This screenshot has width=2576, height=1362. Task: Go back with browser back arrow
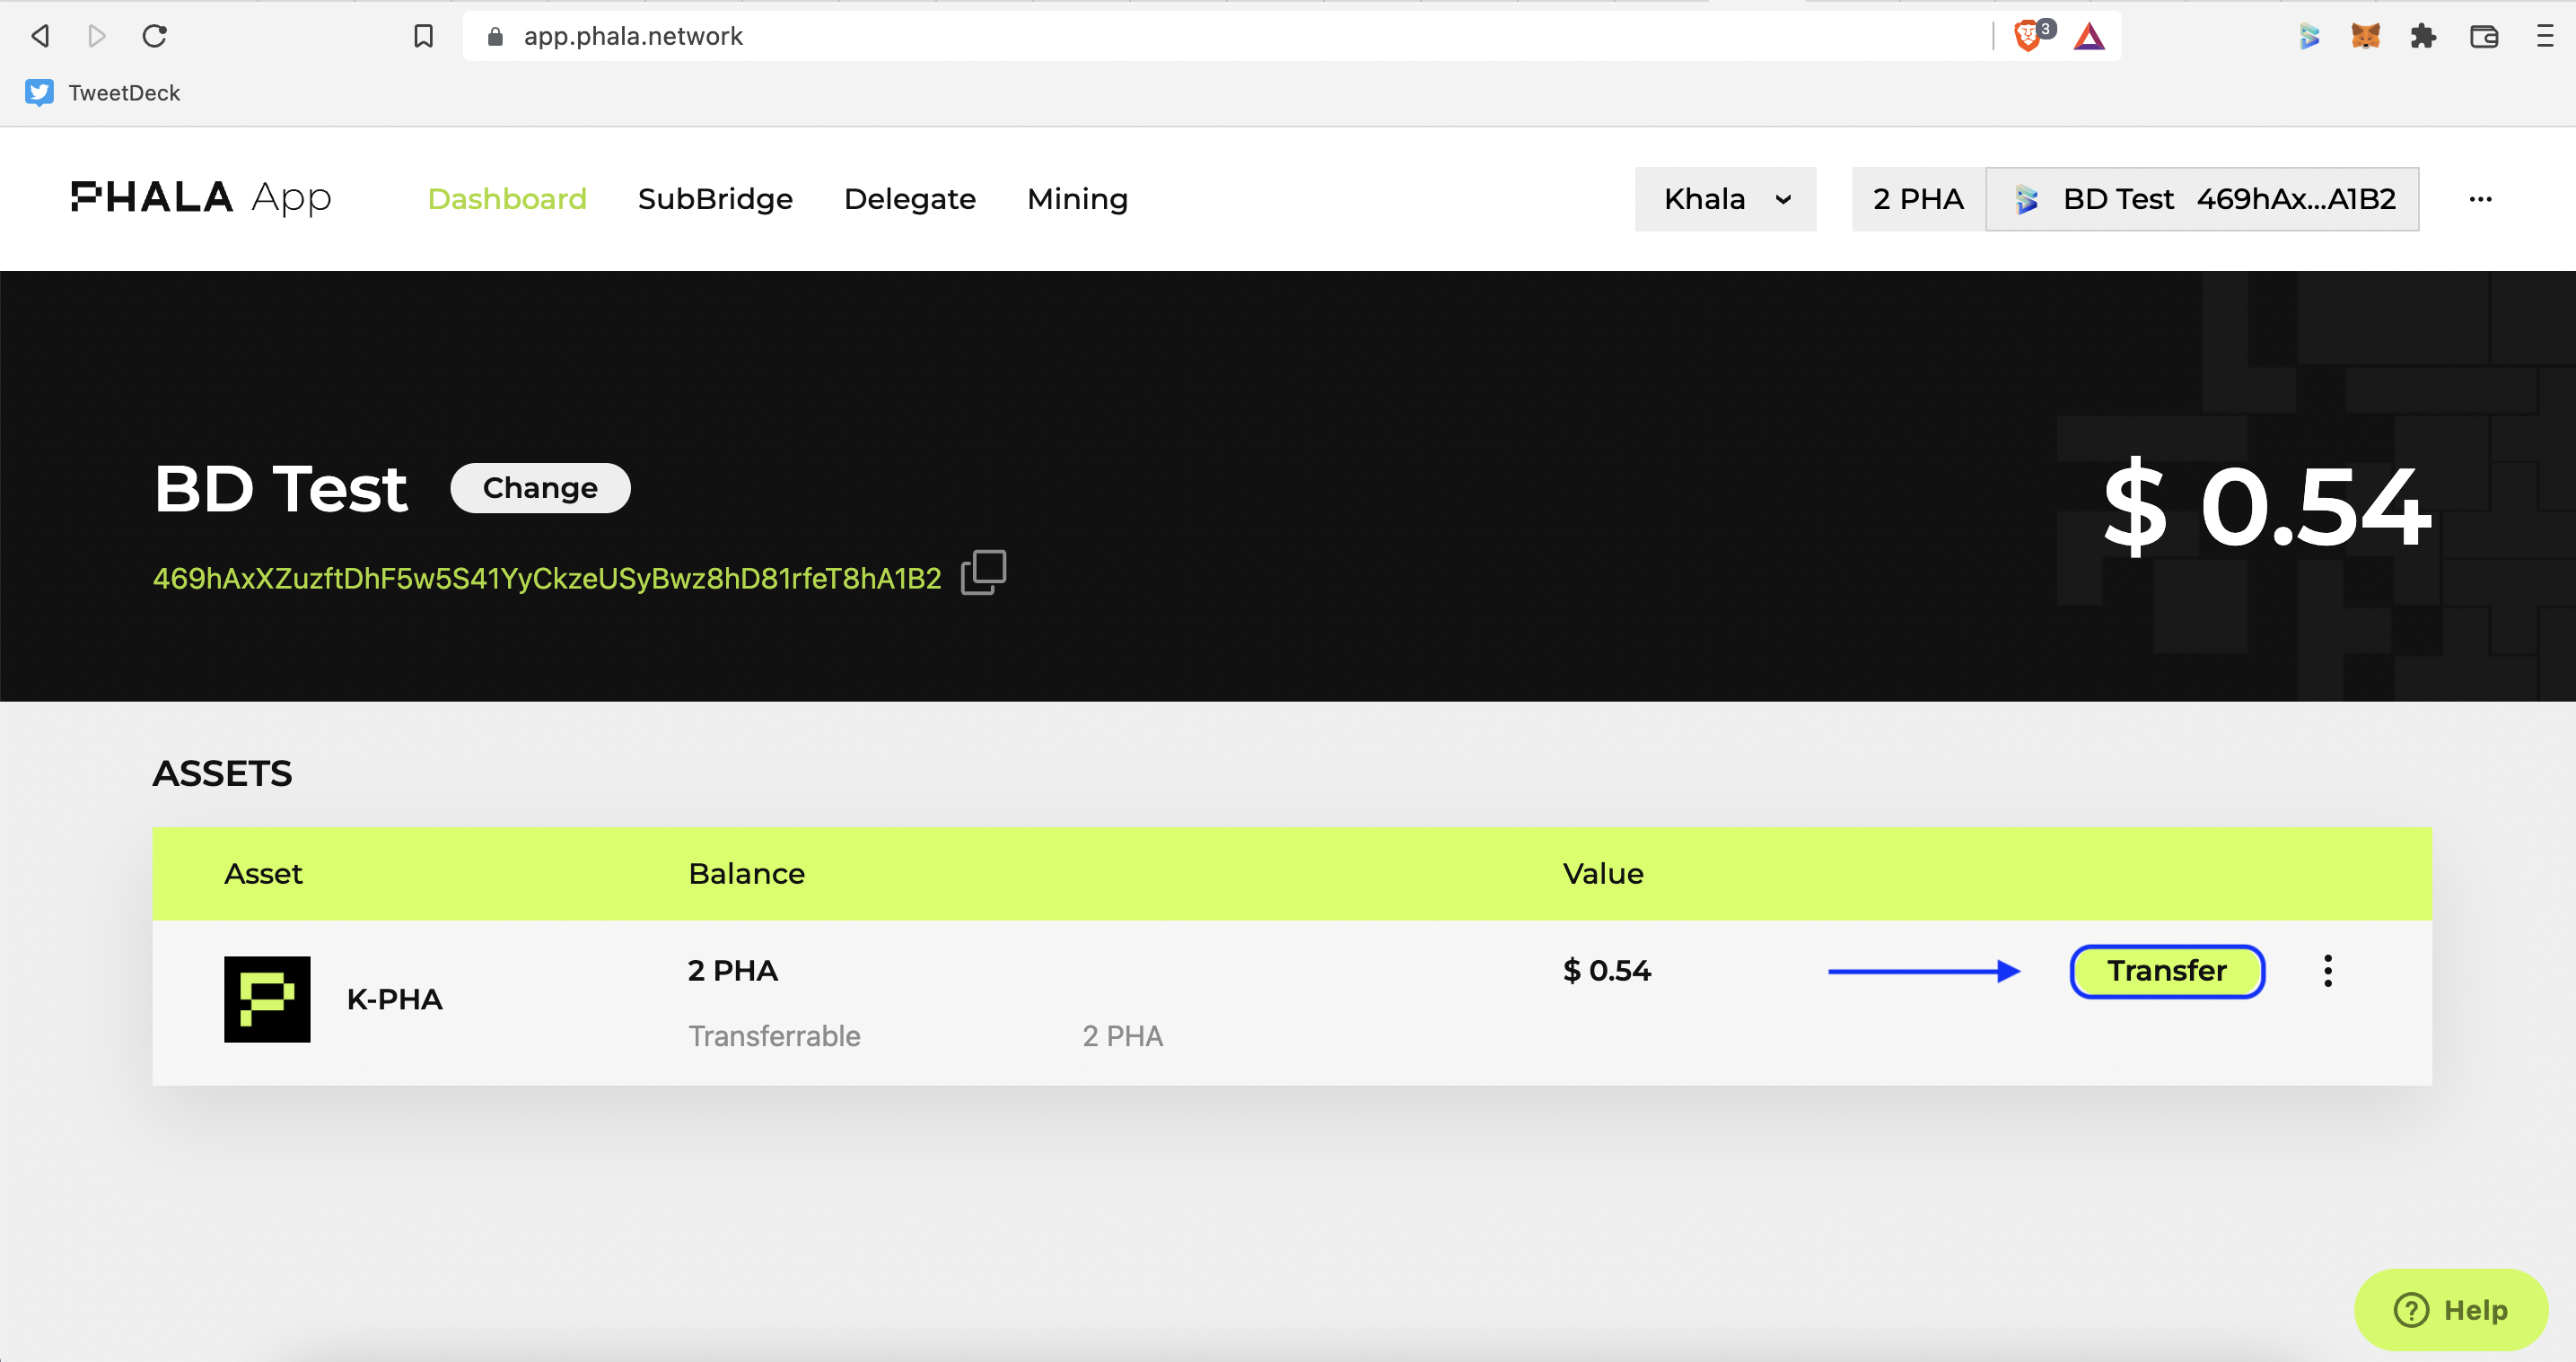[40, 36]
